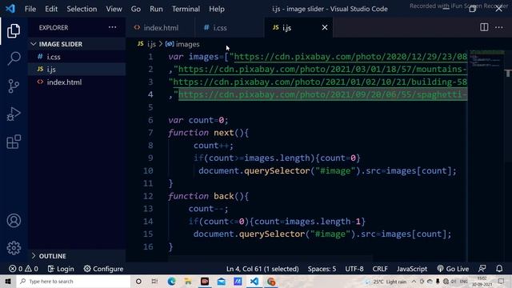Click the editor minimap preview
The image size is (512, 288).
coord(486,58)
